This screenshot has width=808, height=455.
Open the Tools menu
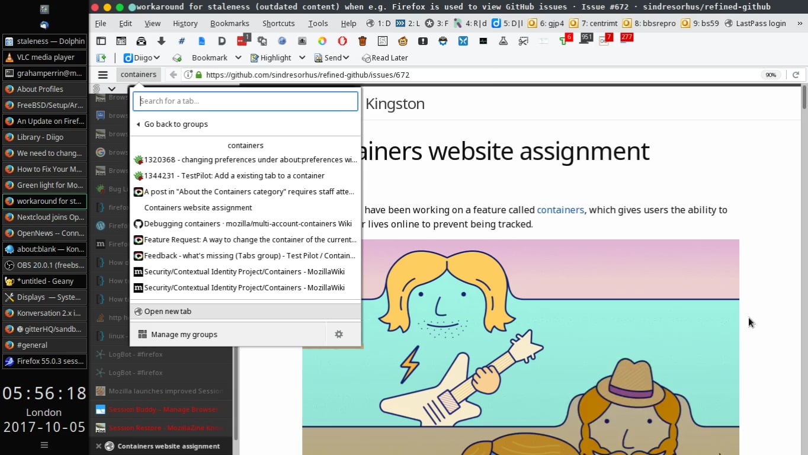318,23
